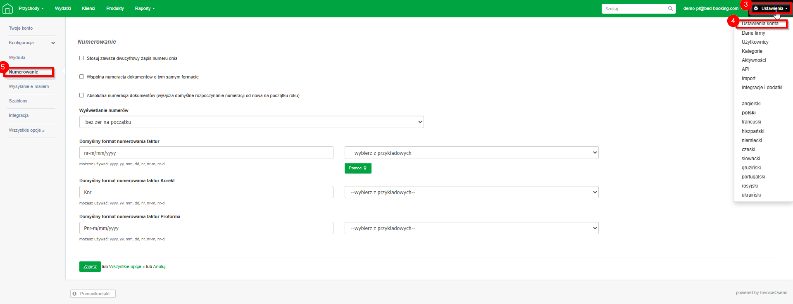The image size is (793, 304).
Task: Select Dane firmy menu entry
Action: (x=753, y=33)
